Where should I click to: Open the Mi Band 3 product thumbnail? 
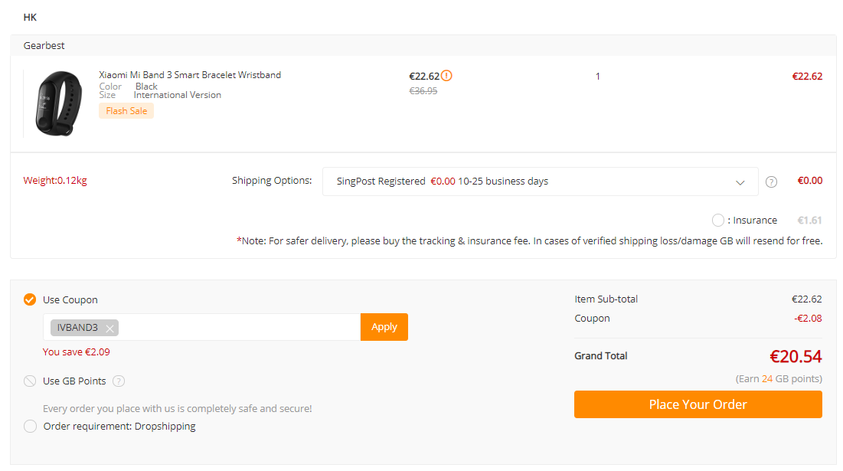[x=58, y=103]
